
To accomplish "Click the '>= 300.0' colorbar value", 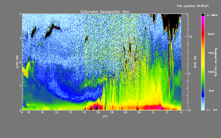I will click(x=212, y=15).
